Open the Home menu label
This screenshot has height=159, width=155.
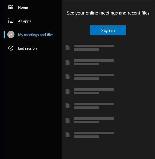coord(23,8)
